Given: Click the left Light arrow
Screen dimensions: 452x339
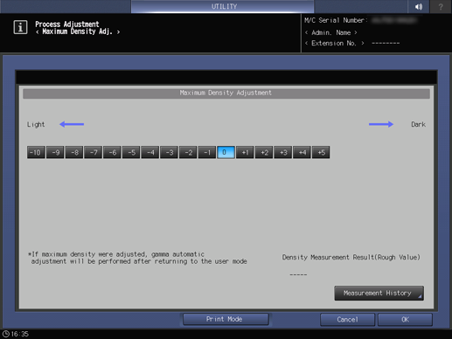Looking at the screenshot, I should (72, 124).
